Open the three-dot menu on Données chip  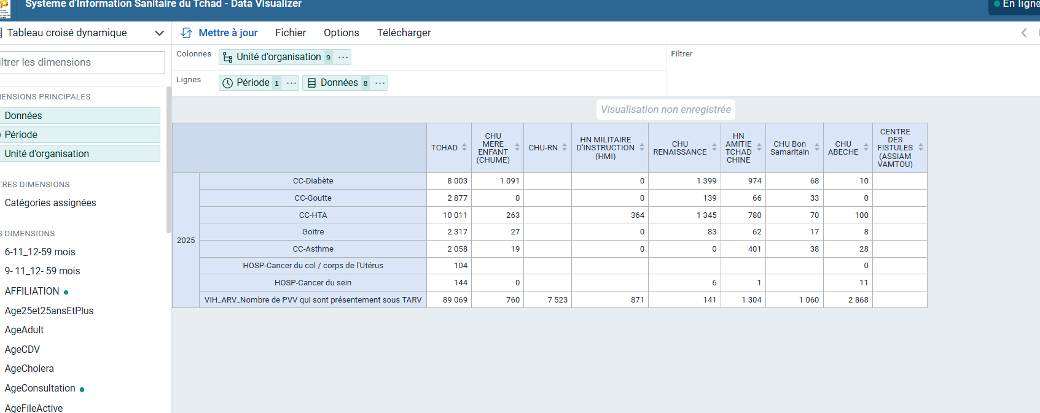pyautogui.click(x=380, y=83)
